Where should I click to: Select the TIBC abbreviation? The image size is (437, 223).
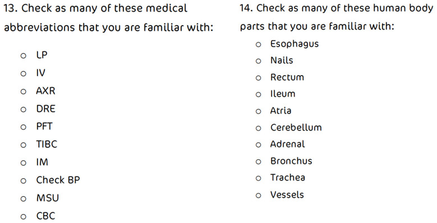pos(24,145)
